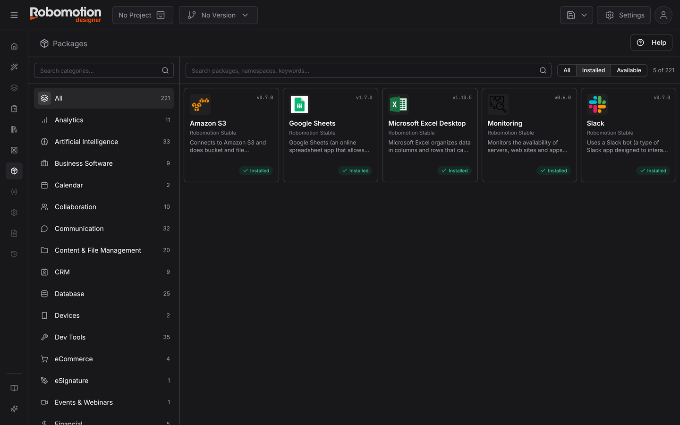Focus the Search packages input field
Viewport: 680px width, 425px height.
pyautogui.click(x=368, y=70)
